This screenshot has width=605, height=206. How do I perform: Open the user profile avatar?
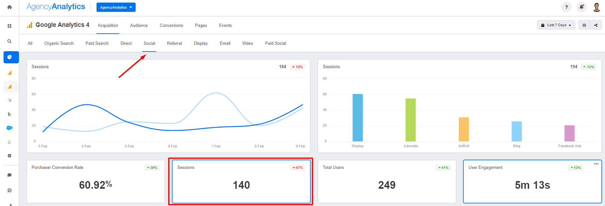pyautogui.click(x=596, y=7)
